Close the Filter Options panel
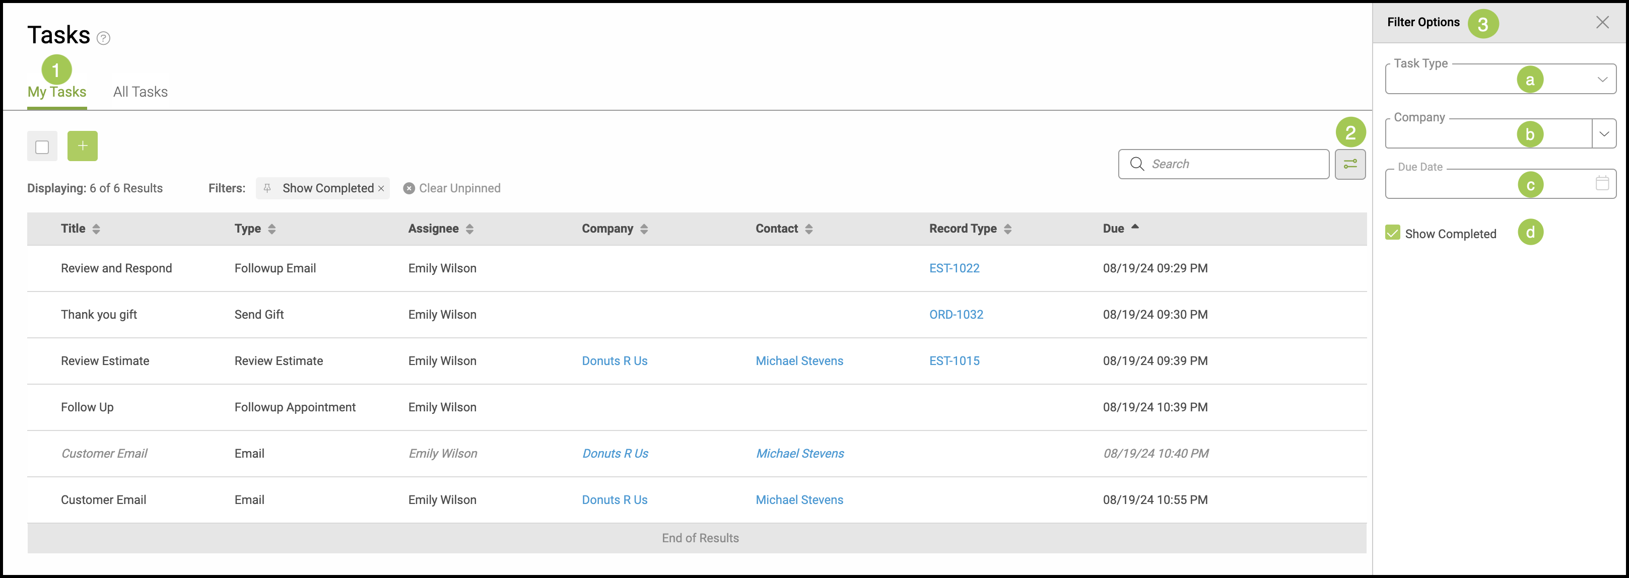Image resolution: width=1629 pixels, height=578 pixels. click(x=1602, y=23)
